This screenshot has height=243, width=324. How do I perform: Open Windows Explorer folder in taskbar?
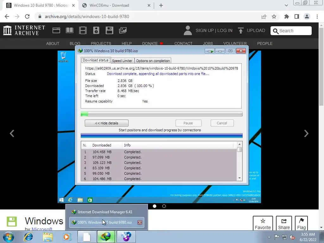tap(48, 237)
